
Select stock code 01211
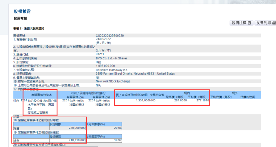click(100, 54)
